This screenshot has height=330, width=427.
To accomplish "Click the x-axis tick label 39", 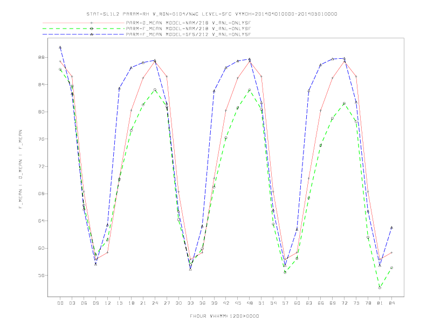I will pos(214,303).
